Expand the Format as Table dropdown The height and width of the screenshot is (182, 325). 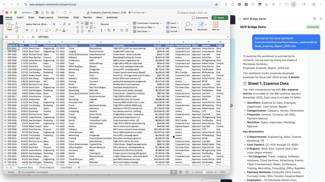[144, 27]
